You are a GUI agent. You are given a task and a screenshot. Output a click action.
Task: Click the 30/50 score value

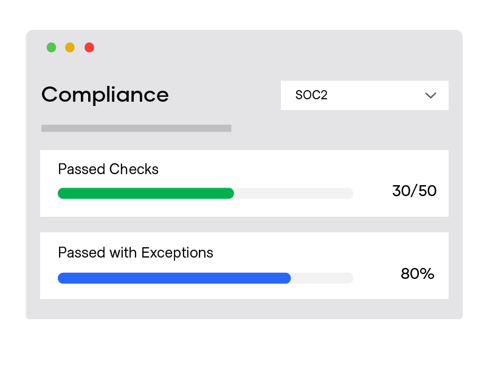(x=414, y=191)
